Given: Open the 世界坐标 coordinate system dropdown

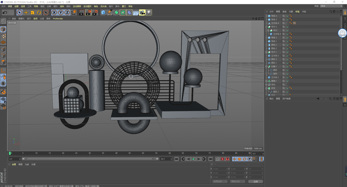Looking at the screenshot, I should coord(219,181).
